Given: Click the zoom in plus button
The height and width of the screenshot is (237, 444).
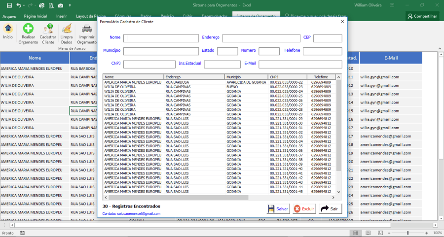Looking at the screenshot, I should 426,233.
